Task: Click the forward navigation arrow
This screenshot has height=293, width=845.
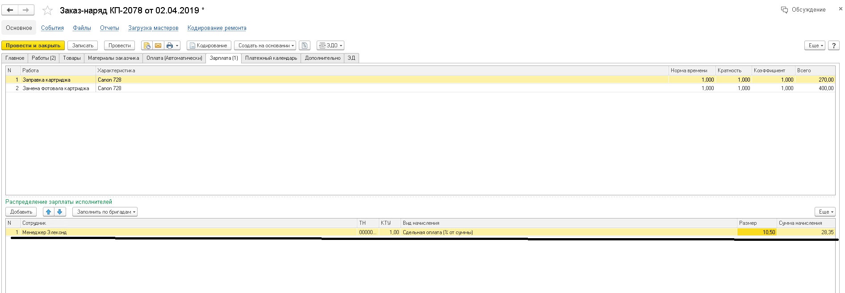Action: pyautogui.click(x=26, y=10)
